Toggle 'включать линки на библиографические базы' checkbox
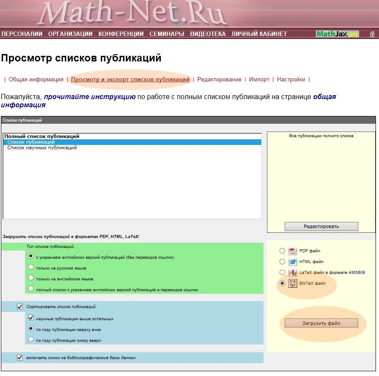This screenshot has width=379, height=376. coord(19,357)
